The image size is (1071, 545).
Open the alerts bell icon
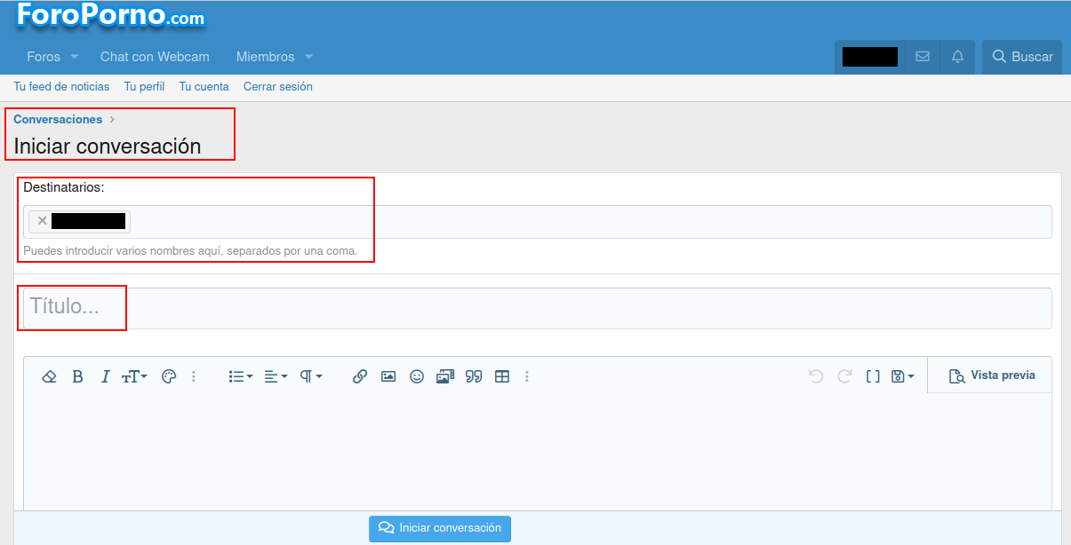point(957,57)
